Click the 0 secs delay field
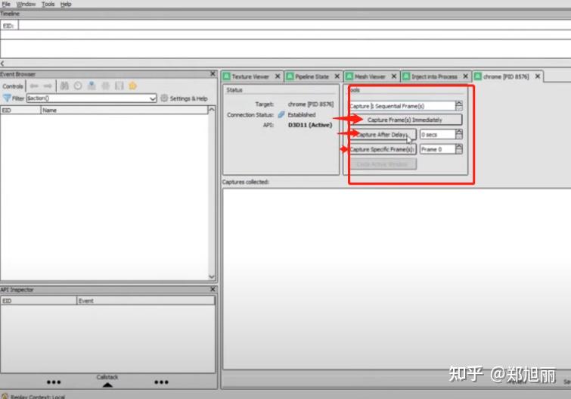 (x=437, y=135)
